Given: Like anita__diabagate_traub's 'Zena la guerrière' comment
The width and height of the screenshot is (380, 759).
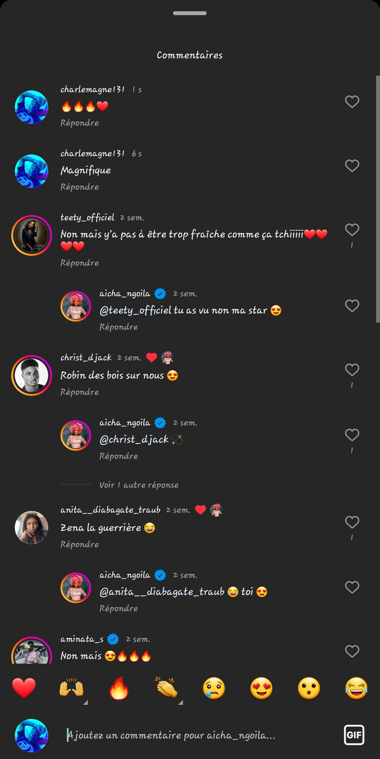Looking at the screenshot, I should tap(352, 522).
